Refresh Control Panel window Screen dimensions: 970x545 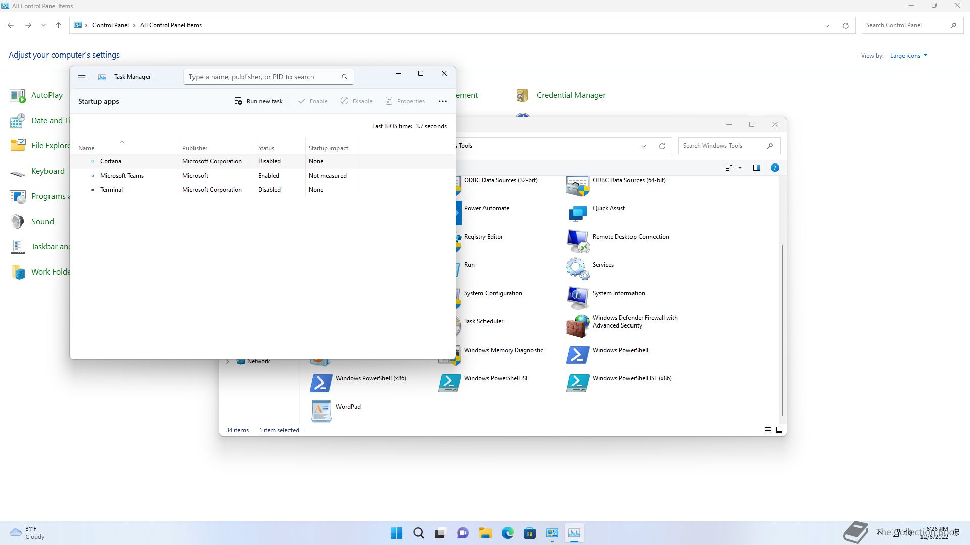click(845, 26)
